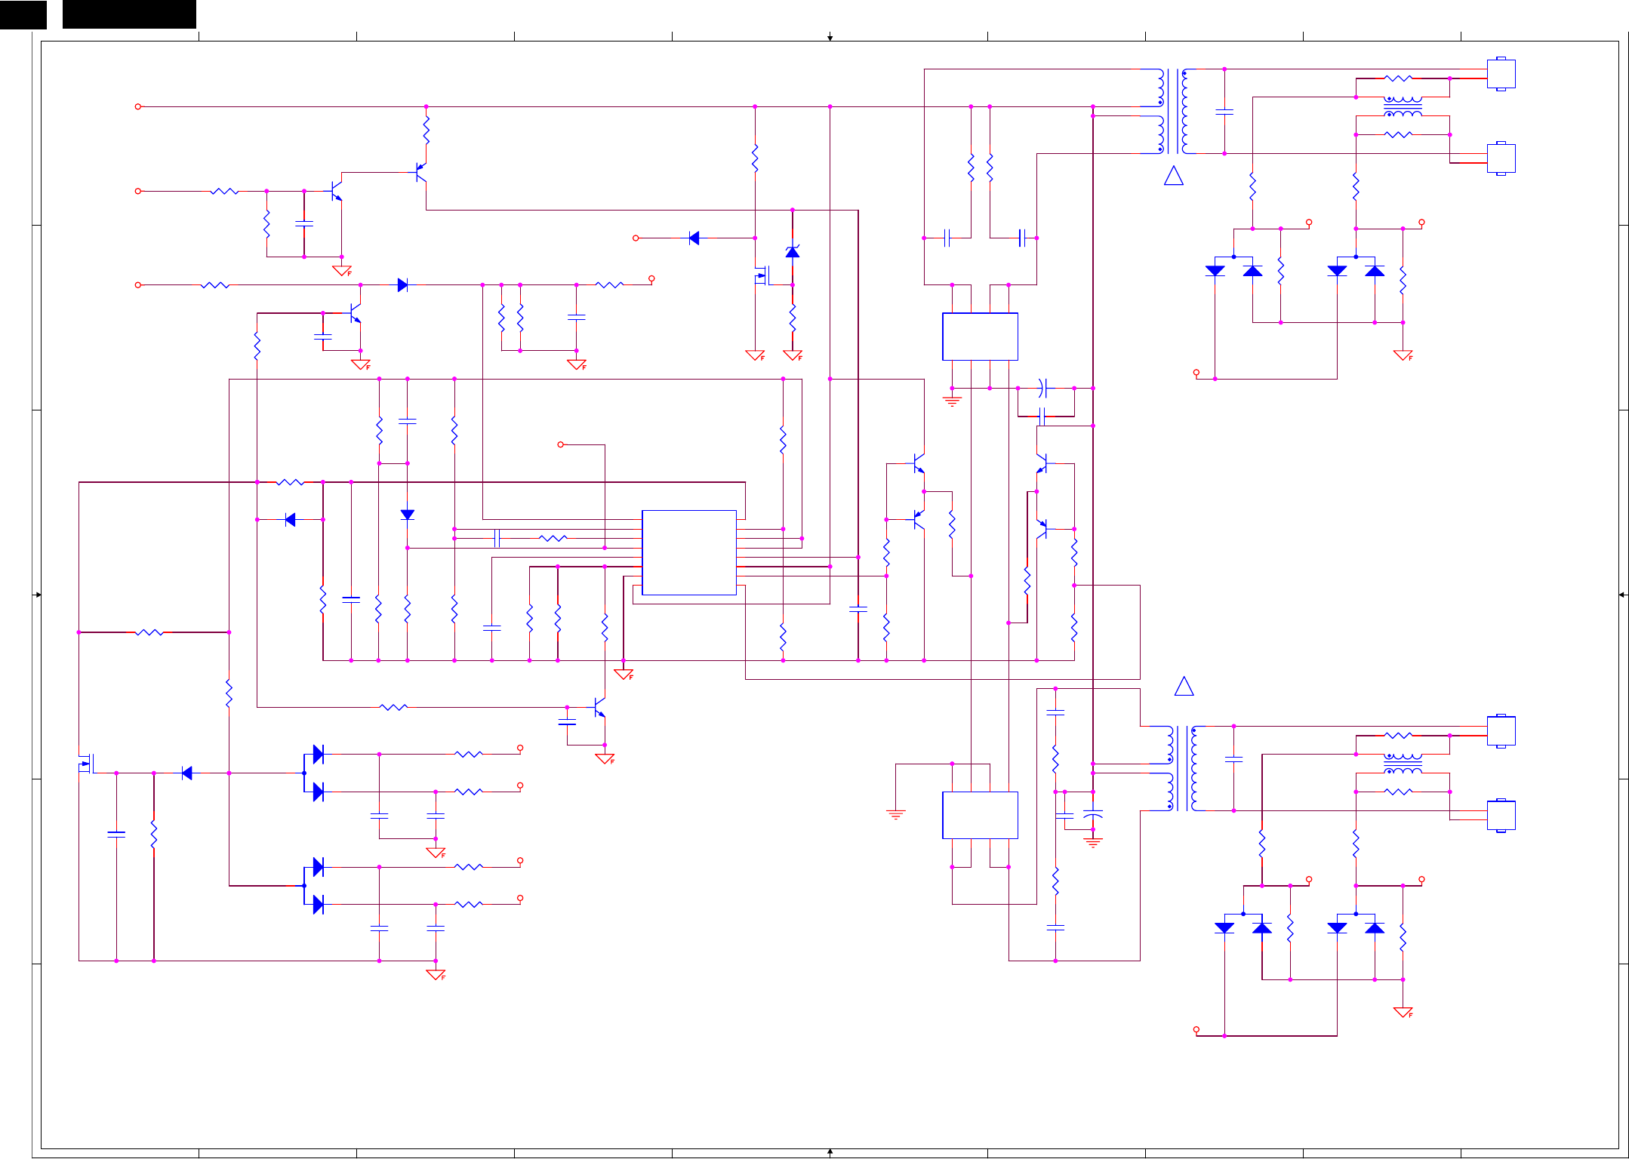Select the top-right output connector block
The image size is (1629, 1159).
1501,74
